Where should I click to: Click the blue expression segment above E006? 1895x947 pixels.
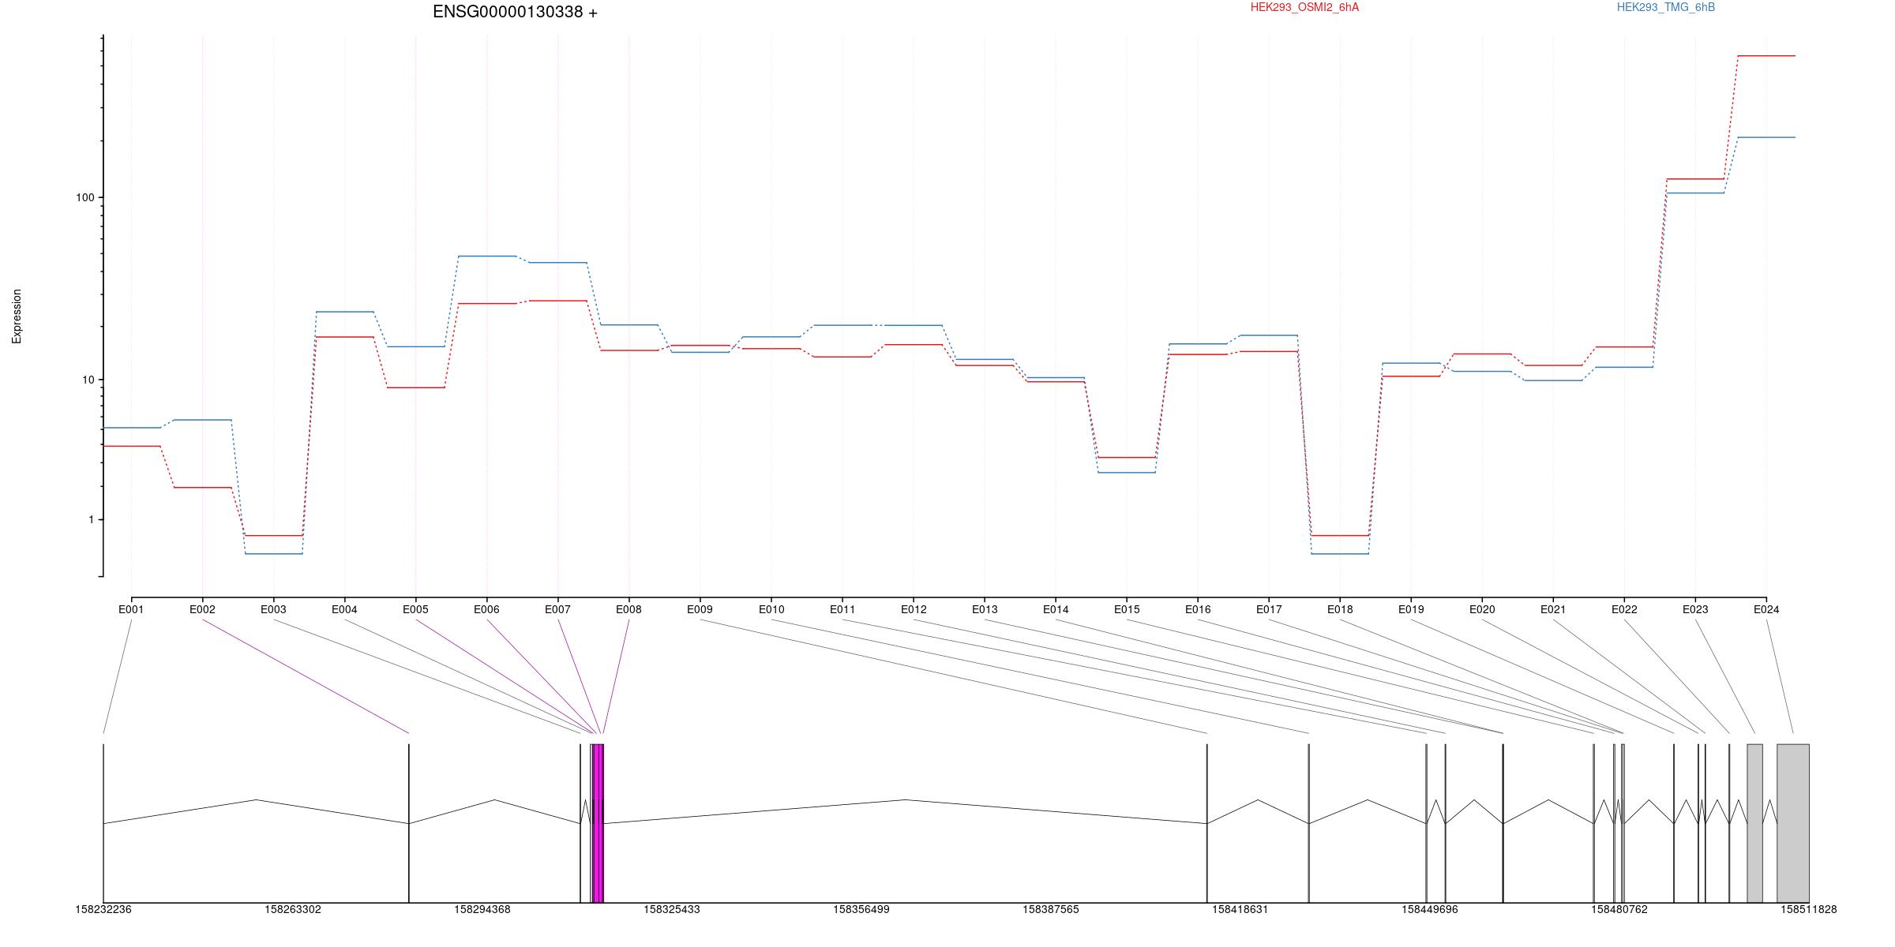click(x=487, y=256)
